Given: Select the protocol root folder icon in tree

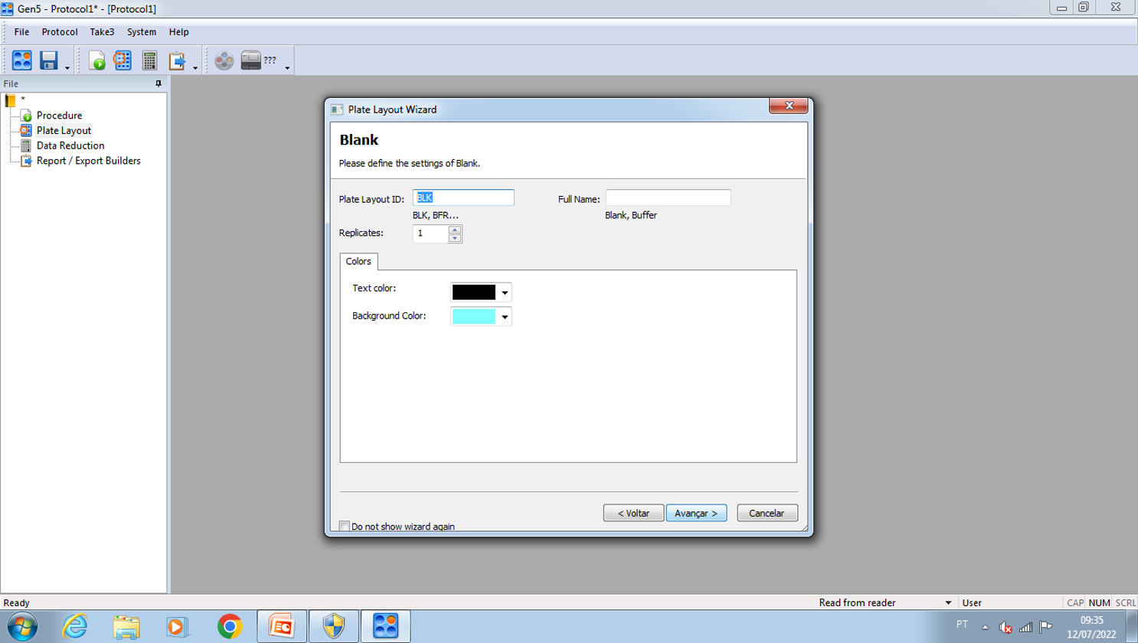Looking at the screenshot, I should click(x=11, y=100).
